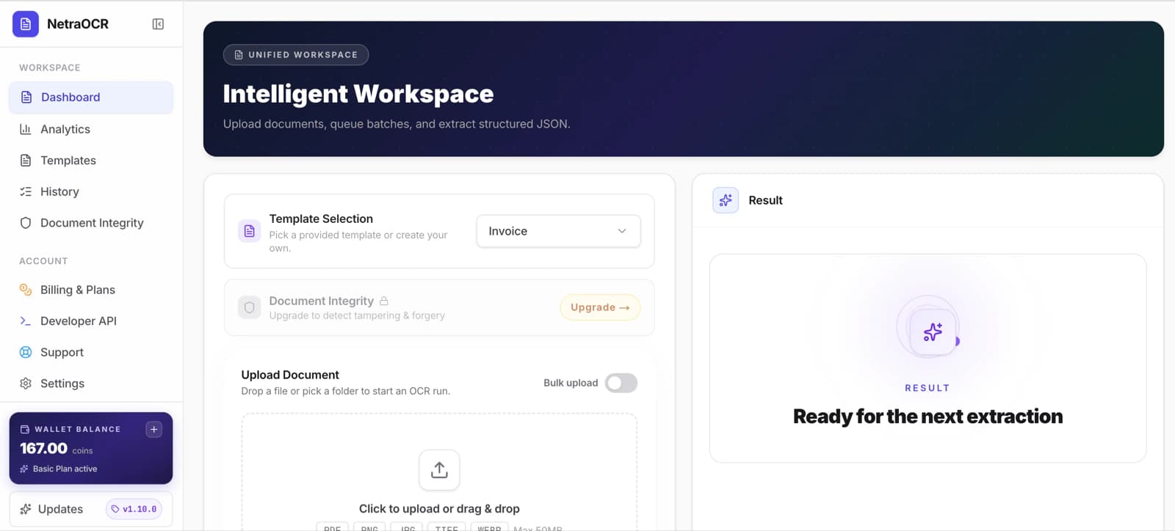Click the lock icon next to Document Integrity
Image resolution: width=1175 pixels, height=531 pixels.
384,301
